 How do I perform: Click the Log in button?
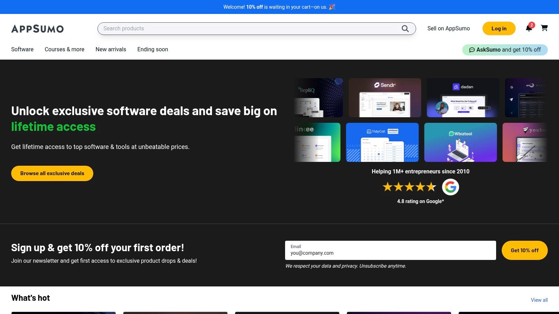tap(499, 29)
